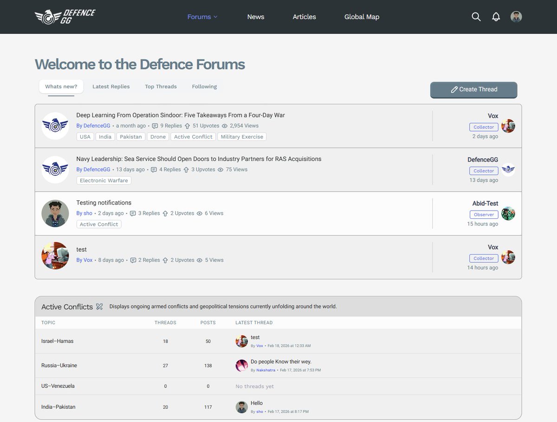Click DefenceGG last-reply avatar on Navy row
The width and height of the screenshot is (557, 422).
[x=508, y=170]
